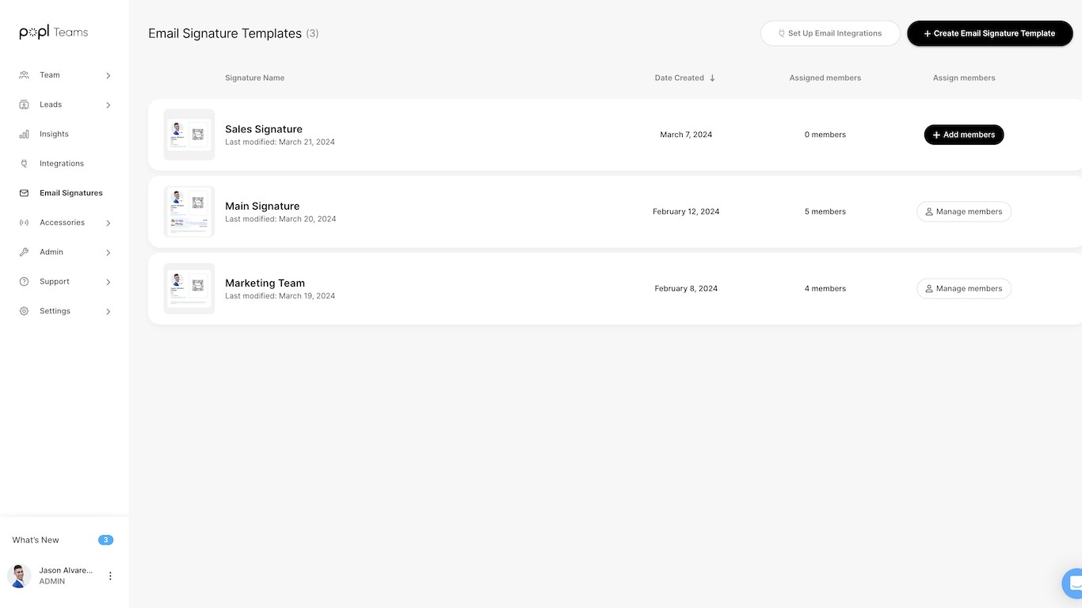Open the chat widget bubble
Image resolution: width=1082 pixels, height=608 pixels.
point(1073,583)
